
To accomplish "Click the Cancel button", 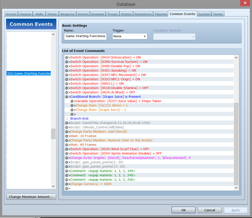I will (210, 210).
